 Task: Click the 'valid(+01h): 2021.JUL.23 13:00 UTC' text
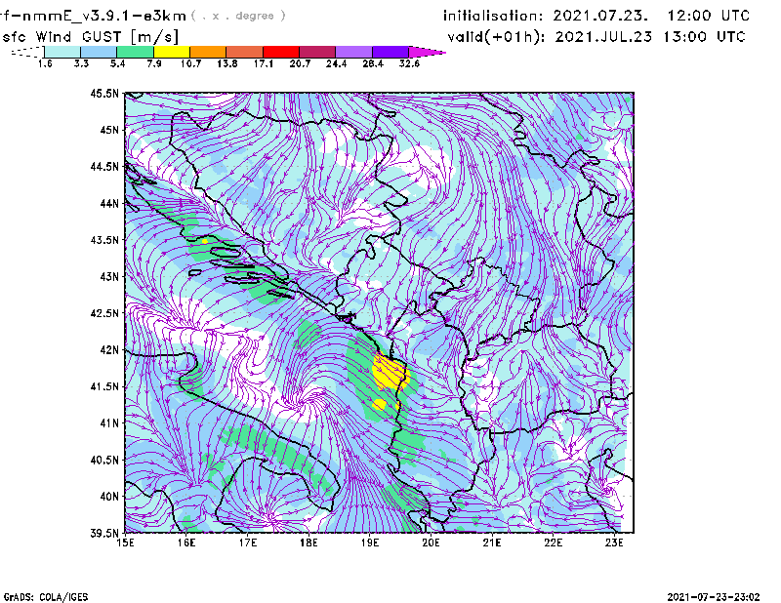tap(596, 37)
